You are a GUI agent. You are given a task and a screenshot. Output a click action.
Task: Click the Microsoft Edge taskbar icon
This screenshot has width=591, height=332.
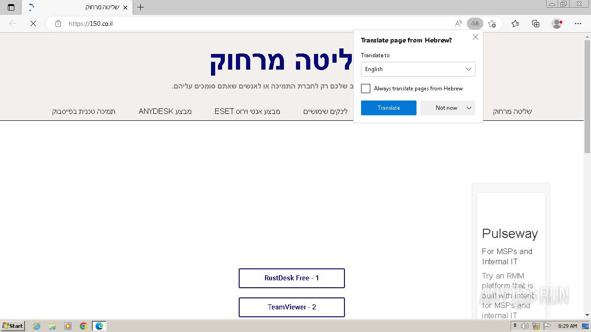tap(99, 326)
